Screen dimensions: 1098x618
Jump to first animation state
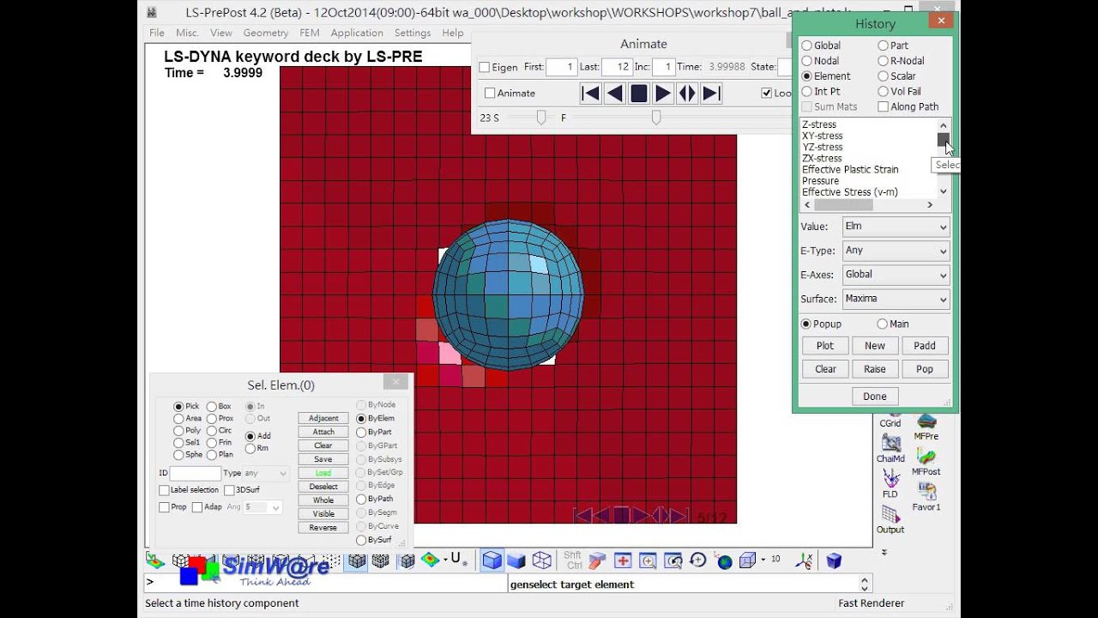tap(590, 94)
